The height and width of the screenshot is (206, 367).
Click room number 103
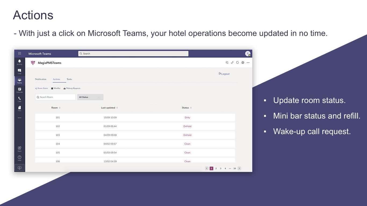(x=58, y=135)
